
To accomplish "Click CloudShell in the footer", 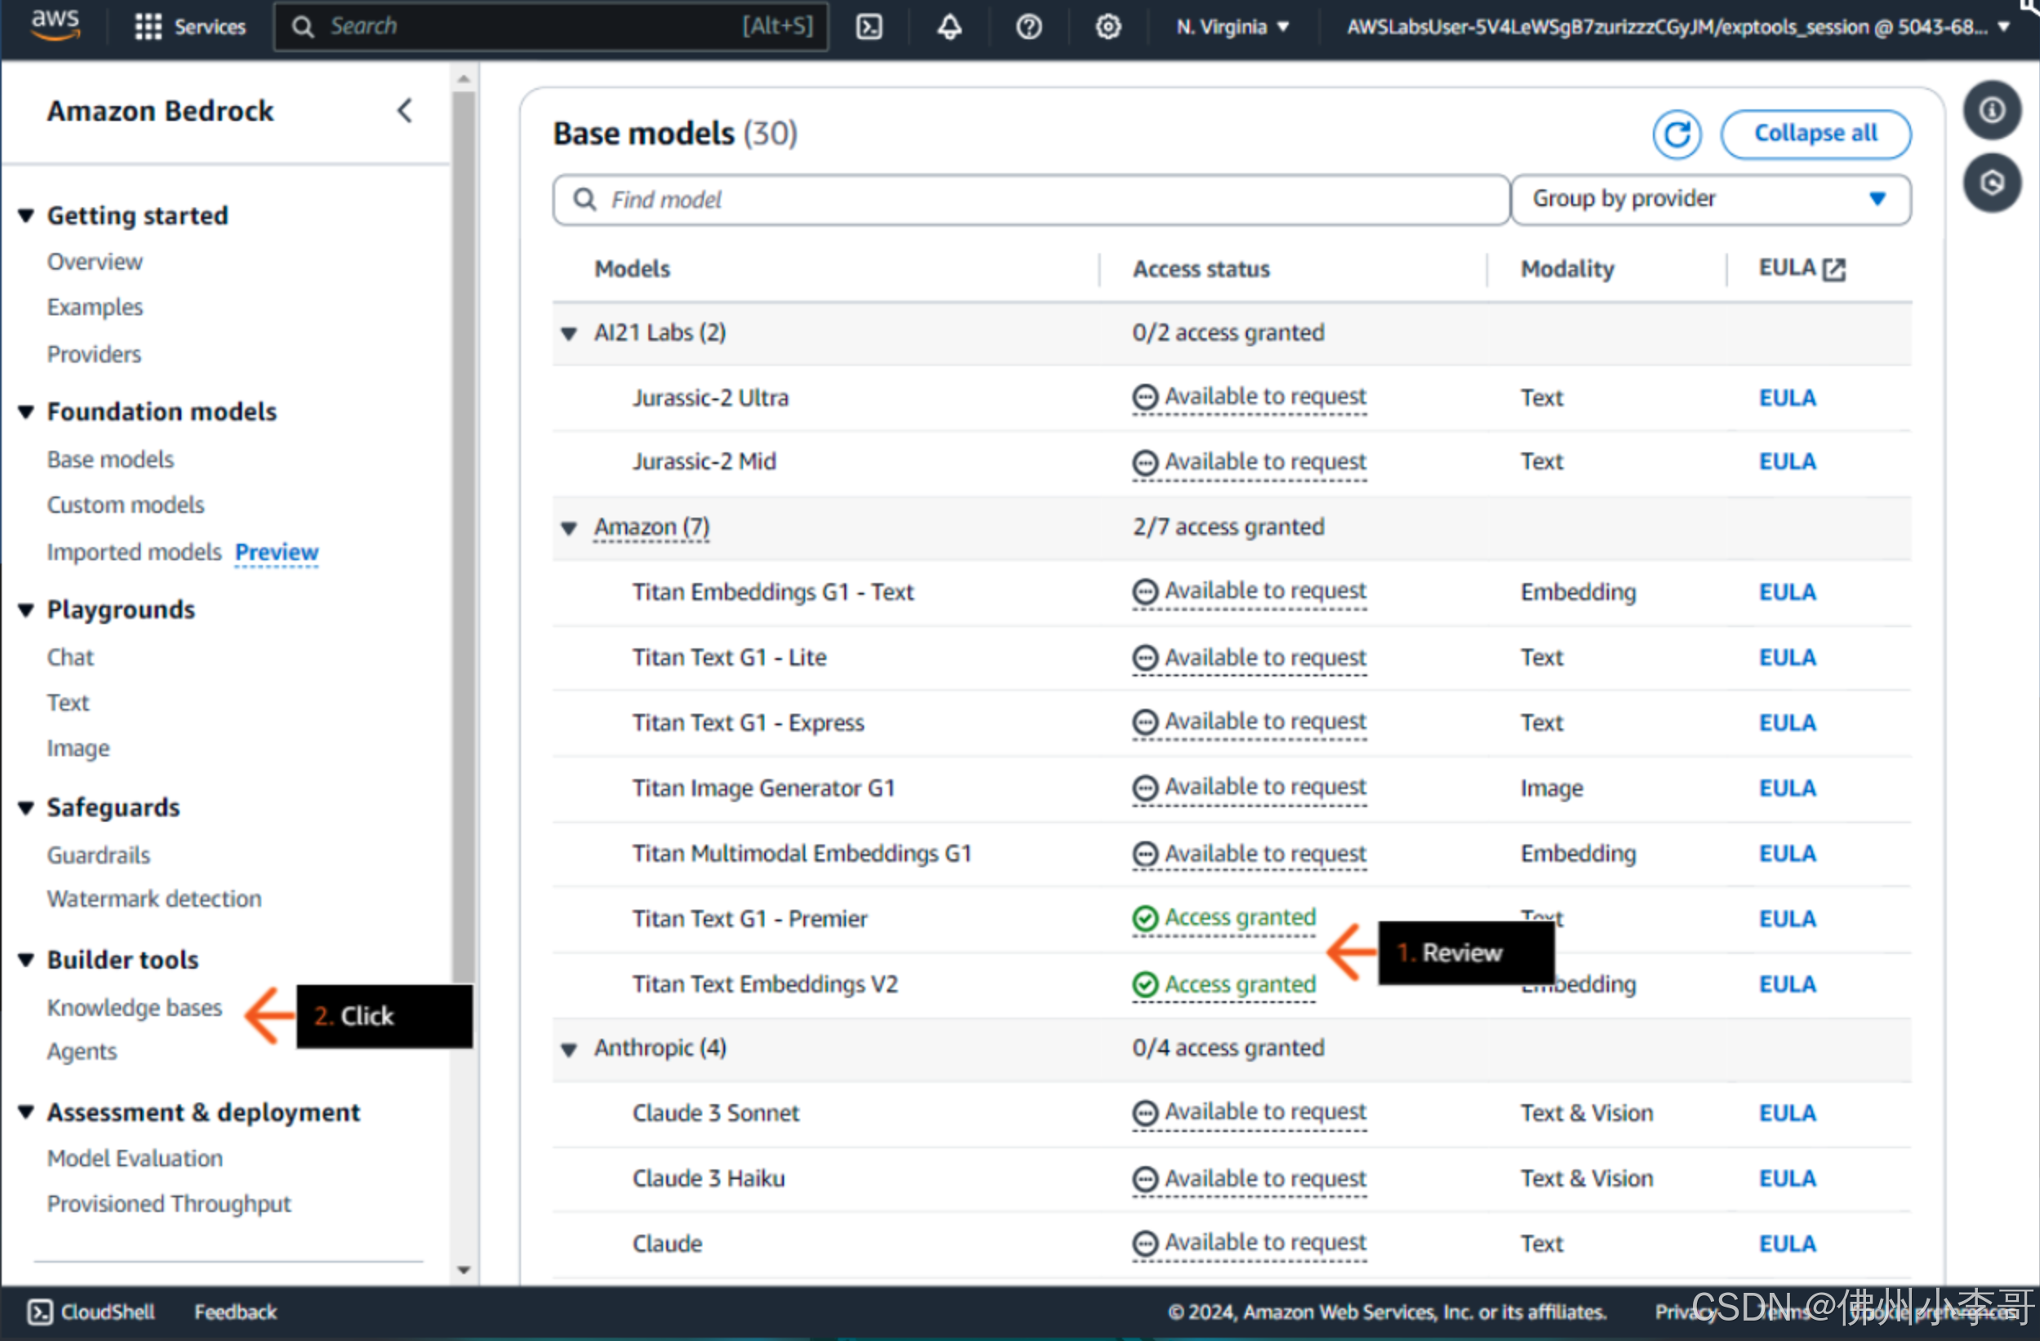I will click(91, 1312).
